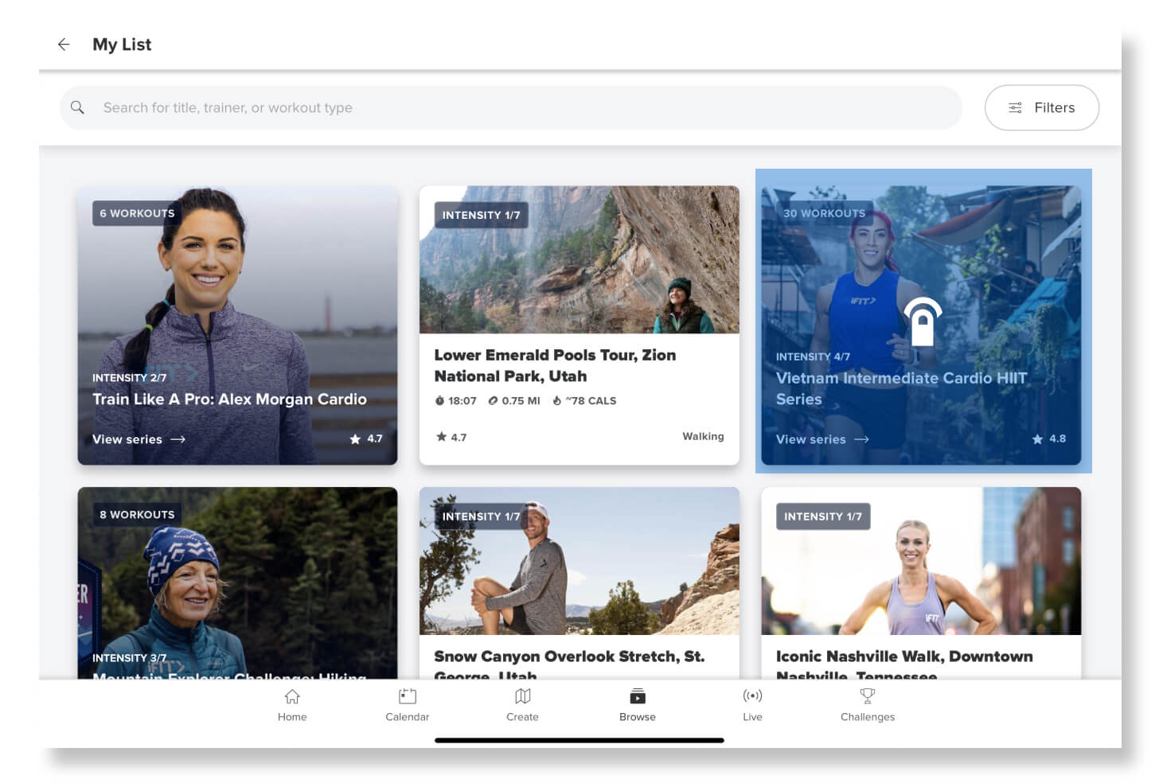Click INTENSITY 1/7 badge on Emerald Pools card
Image resolution: width=1159 pixels, height=783 pixels.
point(481,215)
